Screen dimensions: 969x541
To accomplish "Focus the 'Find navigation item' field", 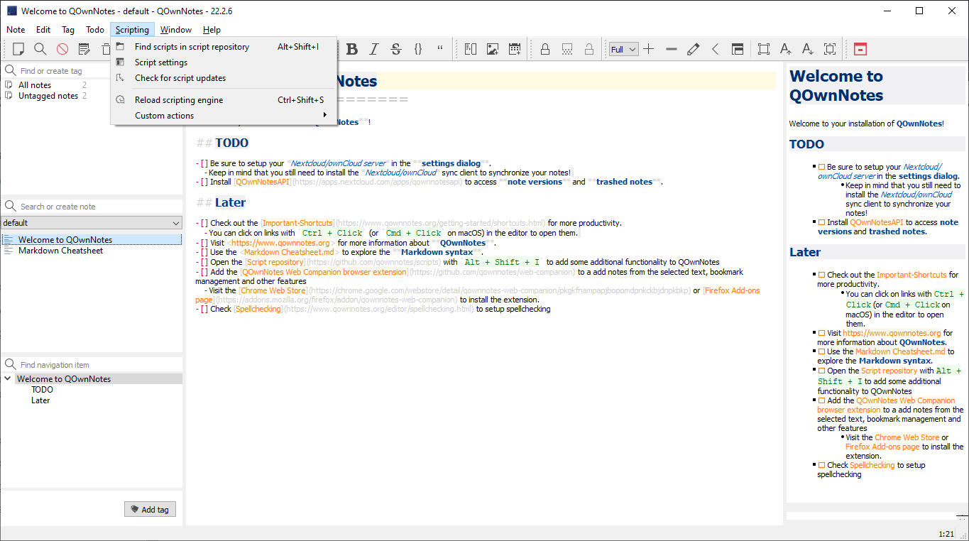I will point(99,365).
